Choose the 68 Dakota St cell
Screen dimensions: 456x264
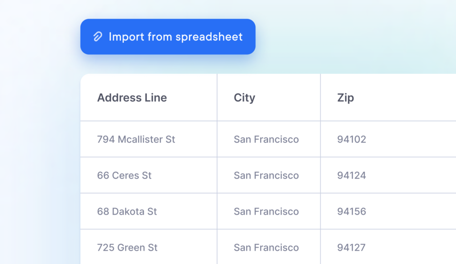pos(127,211)
